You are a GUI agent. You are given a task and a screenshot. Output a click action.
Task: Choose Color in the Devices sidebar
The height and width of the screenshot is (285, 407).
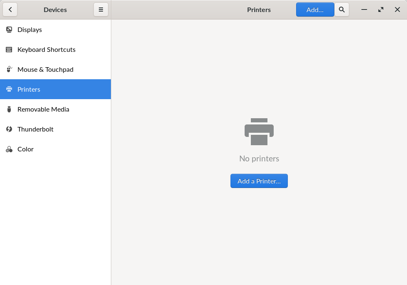55,149
